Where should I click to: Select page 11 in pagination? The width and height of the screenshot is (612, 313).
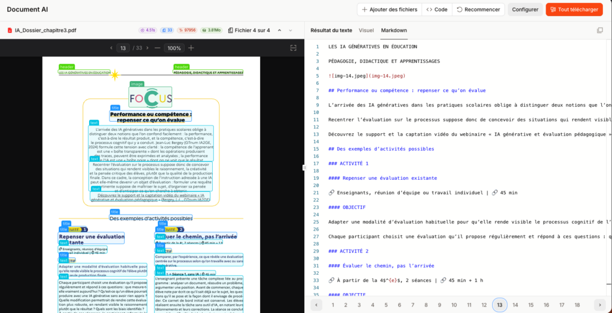(x=469, y=305)
